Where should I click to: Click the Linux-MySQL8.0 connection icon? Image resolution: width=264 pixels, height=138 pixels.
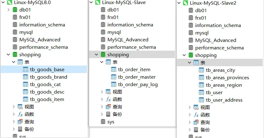point(10,2)
